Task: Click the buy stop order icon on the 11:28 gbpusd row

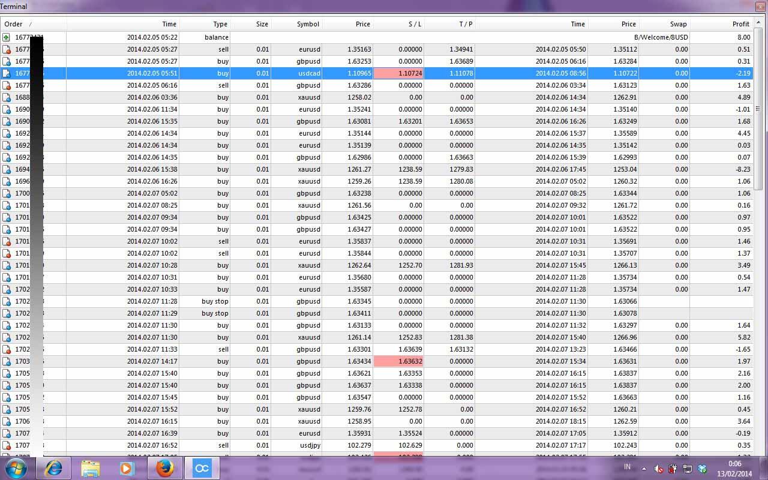Action: (6, 301)
